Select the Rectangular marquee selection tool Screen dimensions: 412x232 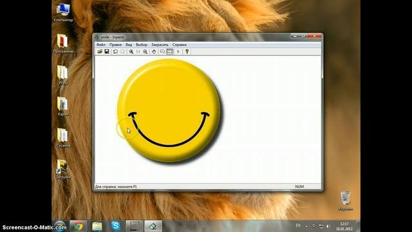170,52
